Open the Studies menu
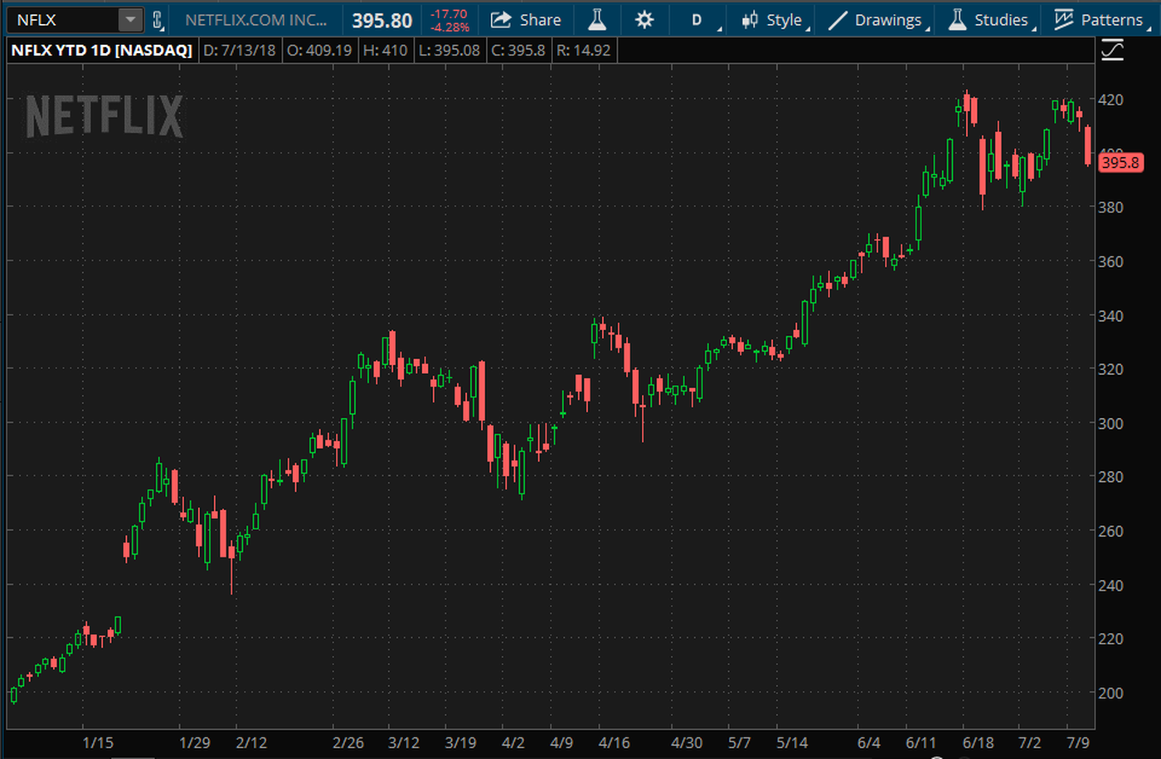This screenshot has width=1161, height=759. click(990, 20)
